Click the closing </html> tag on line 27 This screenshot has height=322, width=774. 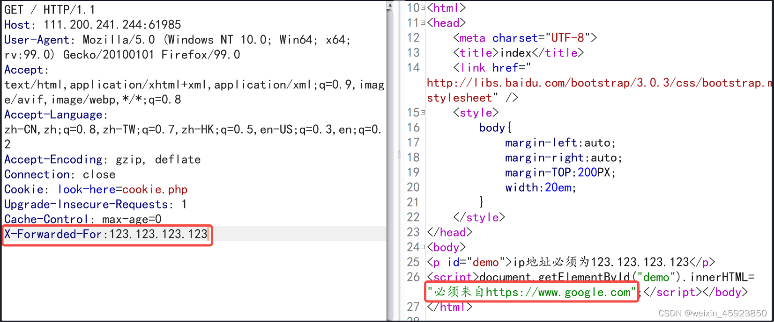450,307
